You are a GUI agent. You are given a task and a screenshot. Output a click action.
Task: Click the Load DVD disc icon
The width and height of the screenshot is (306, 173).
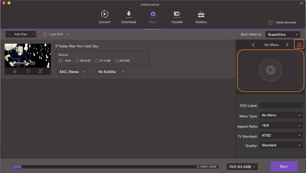(x=45, y=34)
